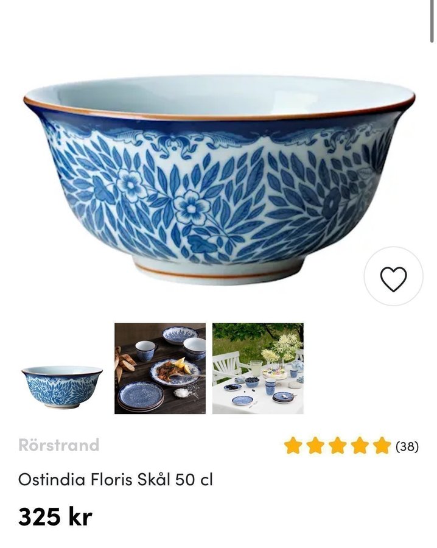Viewport: 437px width, 548px height.
Task: Click the fifth rating star
Action: tap(382, 446)
